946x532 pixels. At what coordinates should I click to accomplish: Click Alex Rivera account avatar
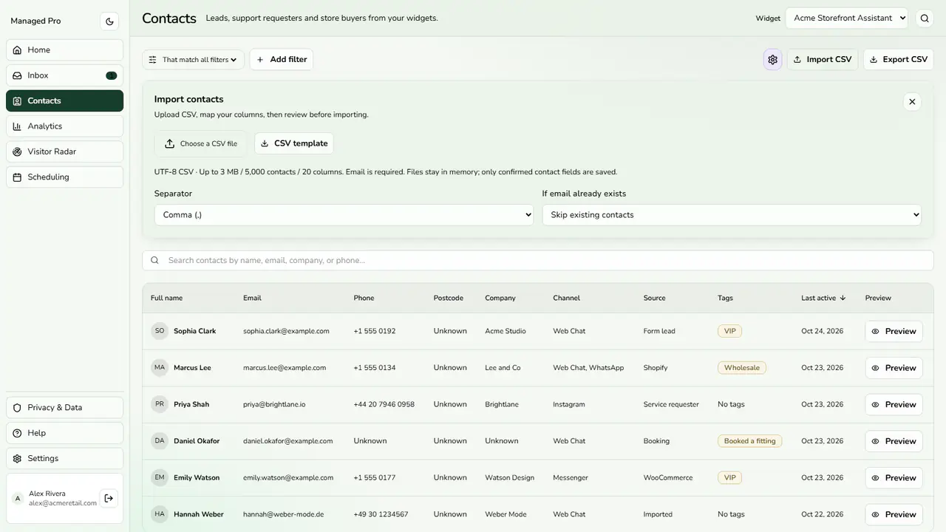18,498
